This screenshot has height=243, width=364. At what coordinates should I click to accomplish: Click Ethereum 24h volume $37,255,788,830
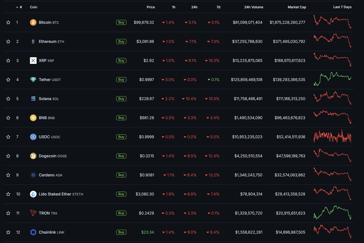point(247,41)
